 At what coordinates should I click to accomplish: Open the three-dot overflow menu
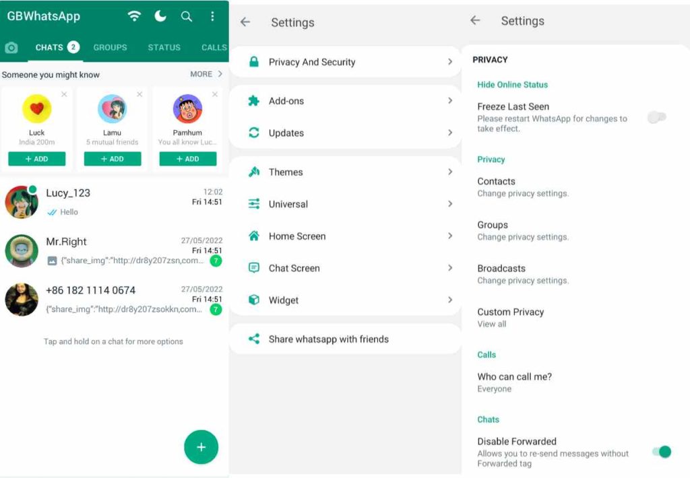click(212, 16)
